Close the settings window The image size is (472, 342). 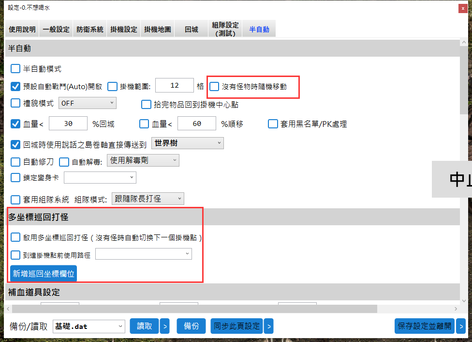[x=463, y=8]
